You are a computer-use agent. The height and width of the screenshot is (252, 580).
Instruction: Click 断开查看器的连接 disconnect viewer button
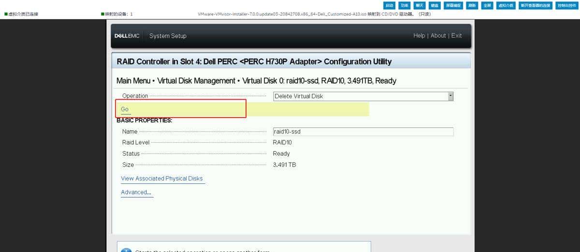click(x=536, y=5)
